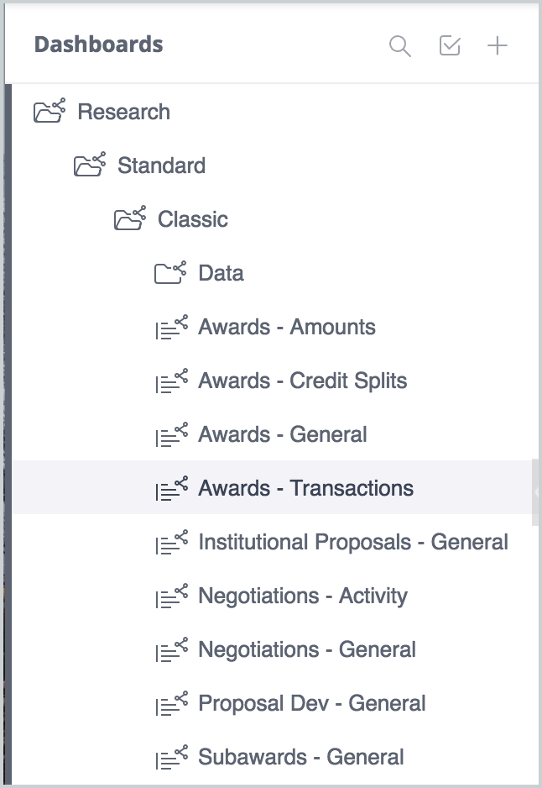Click the Research folder label

click(x=123, y=112)
